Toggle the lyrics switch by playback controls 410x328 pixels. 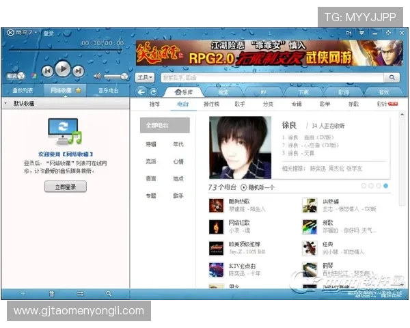[15, 76]
